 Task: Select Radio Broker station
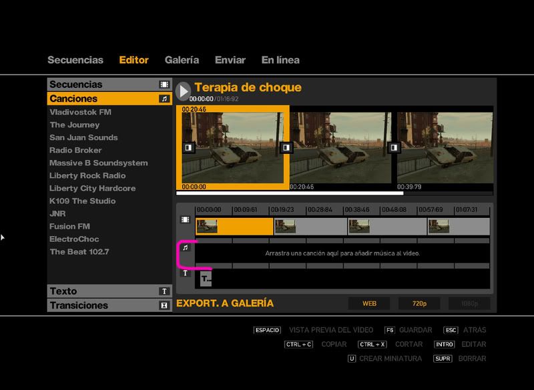(x=75, y=150)
